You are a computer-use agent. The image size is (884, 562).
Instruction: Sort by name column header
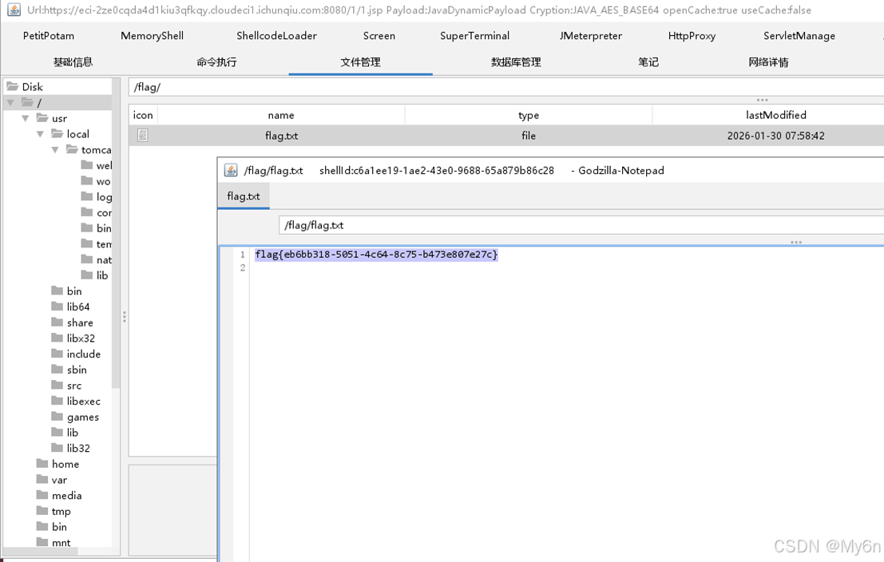(281, 115)
